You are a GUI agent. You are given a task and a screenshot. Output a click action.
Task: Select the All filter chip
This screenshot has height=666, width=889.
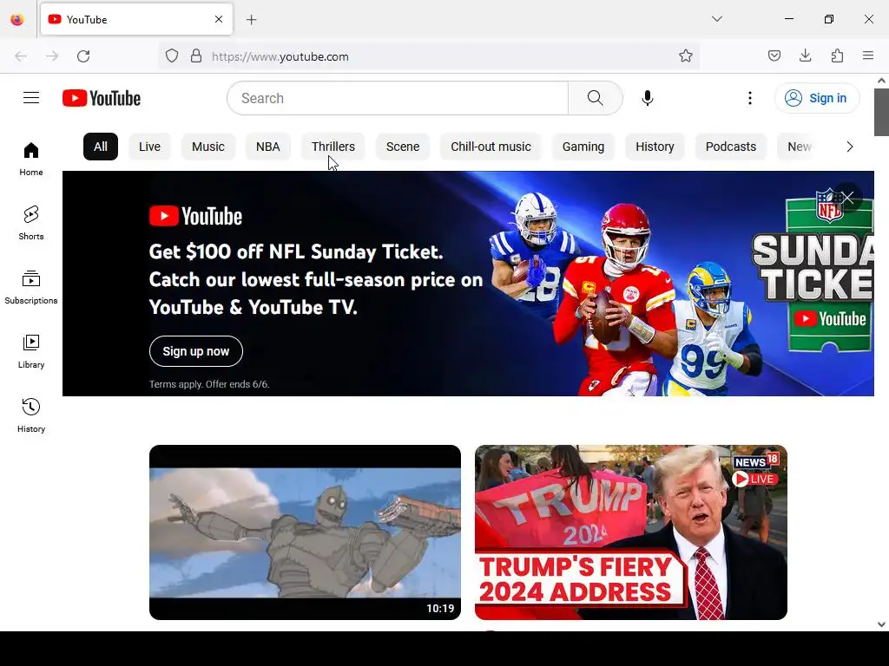(x=101, y=147)
